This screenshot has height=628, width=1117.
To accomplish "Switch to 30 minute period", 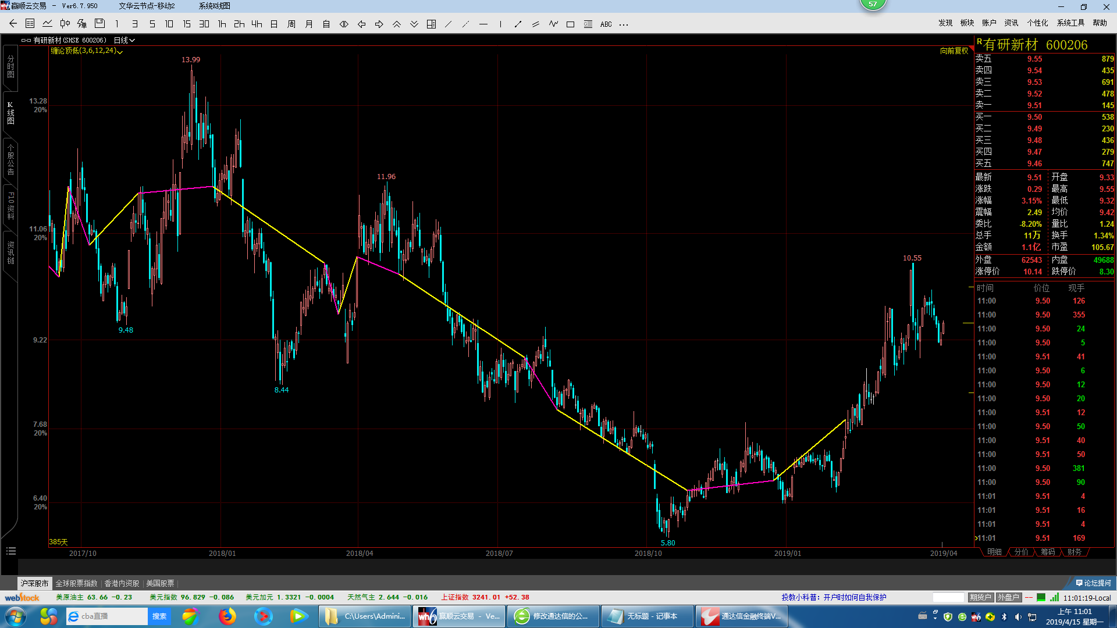I will (x=204, y=24).
